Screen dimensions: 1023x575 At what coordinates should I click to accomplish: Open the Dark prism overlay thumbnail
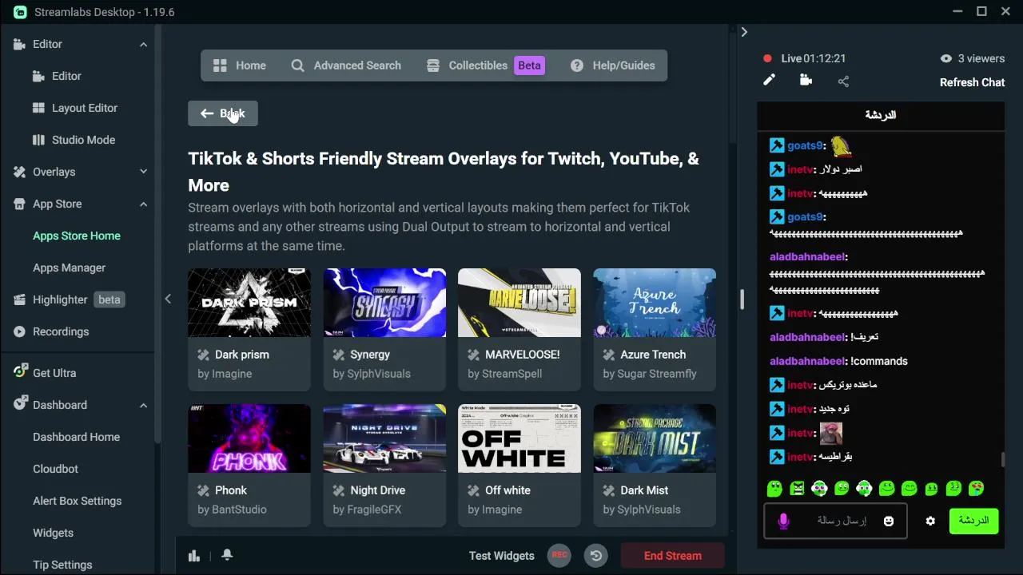tap(249, 303)
